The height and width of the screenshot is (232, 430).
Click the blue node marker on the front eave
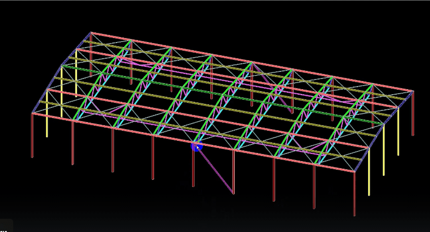point(196,146)
